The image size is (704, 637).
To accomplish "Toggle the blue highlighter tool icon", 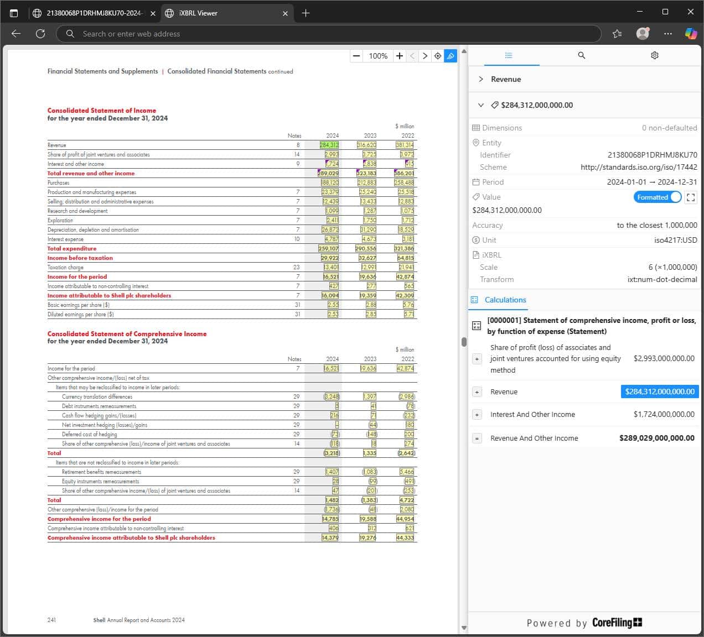I will [x=451, y=56].
